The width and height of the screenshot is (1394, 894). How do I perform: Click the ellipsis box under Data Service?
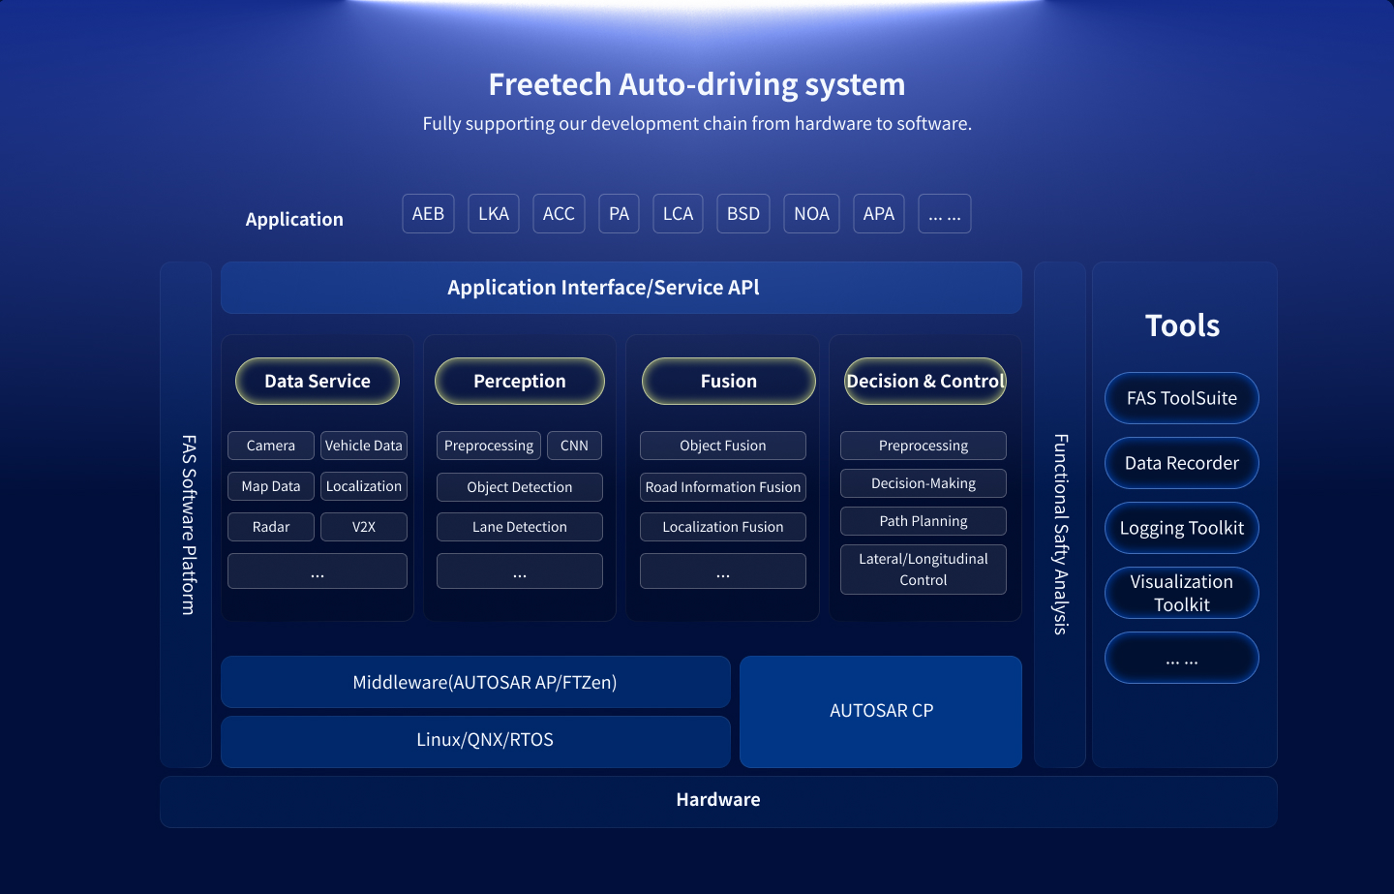tap(318, 571)
